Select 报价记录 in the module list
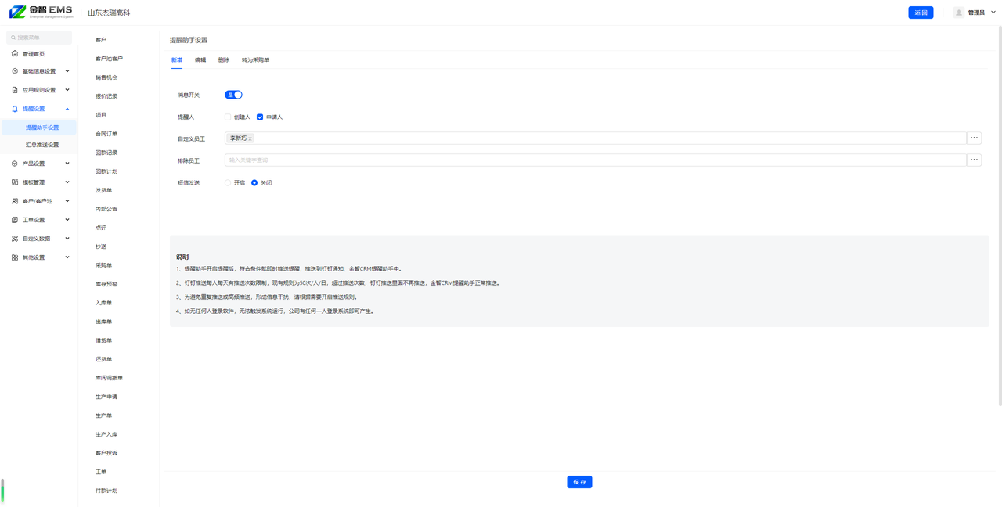The image size is (1002, 507). tap(106, 96)
